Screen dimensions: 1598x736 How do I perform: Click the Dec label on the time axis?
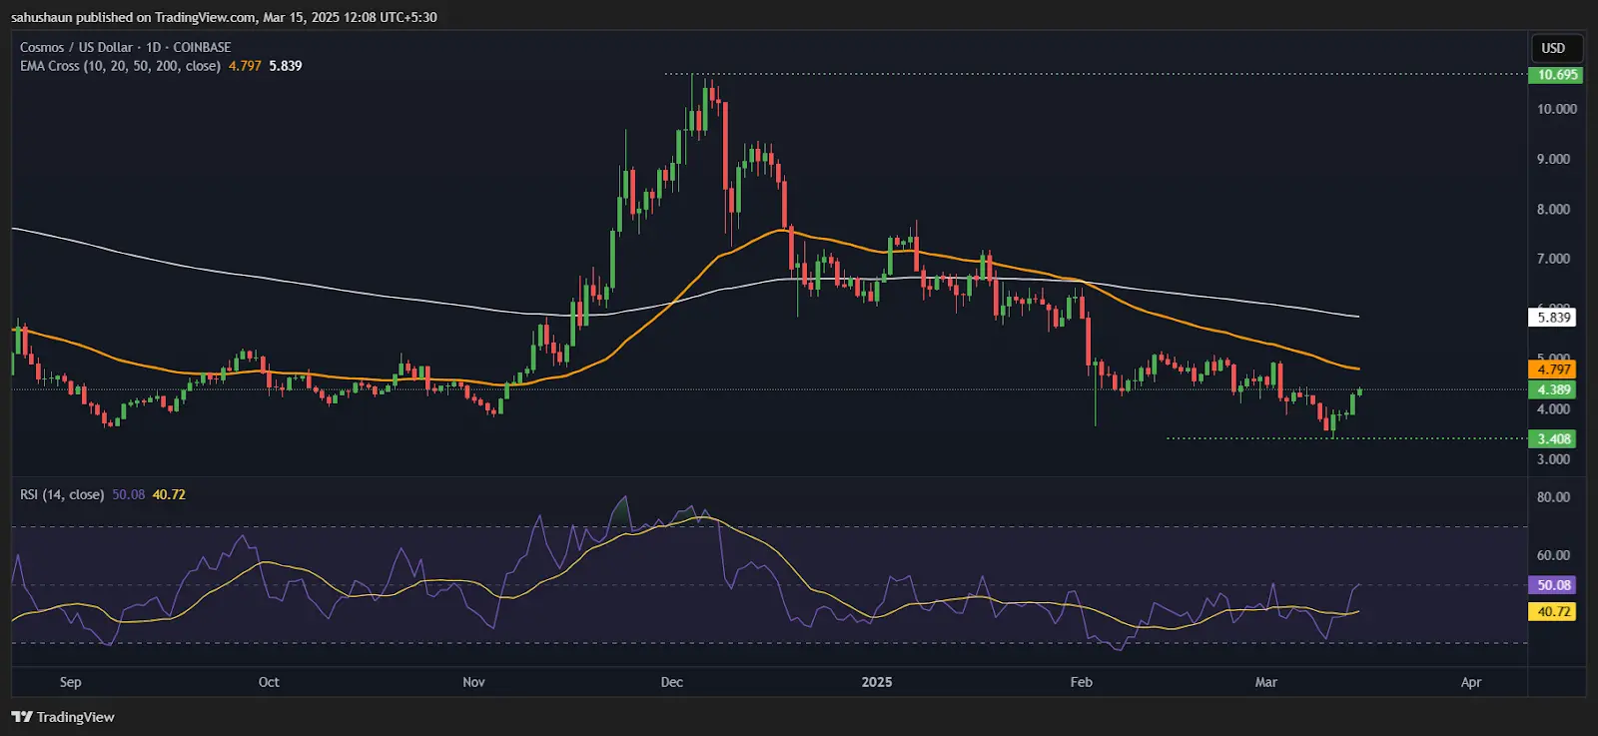(672, 682)
